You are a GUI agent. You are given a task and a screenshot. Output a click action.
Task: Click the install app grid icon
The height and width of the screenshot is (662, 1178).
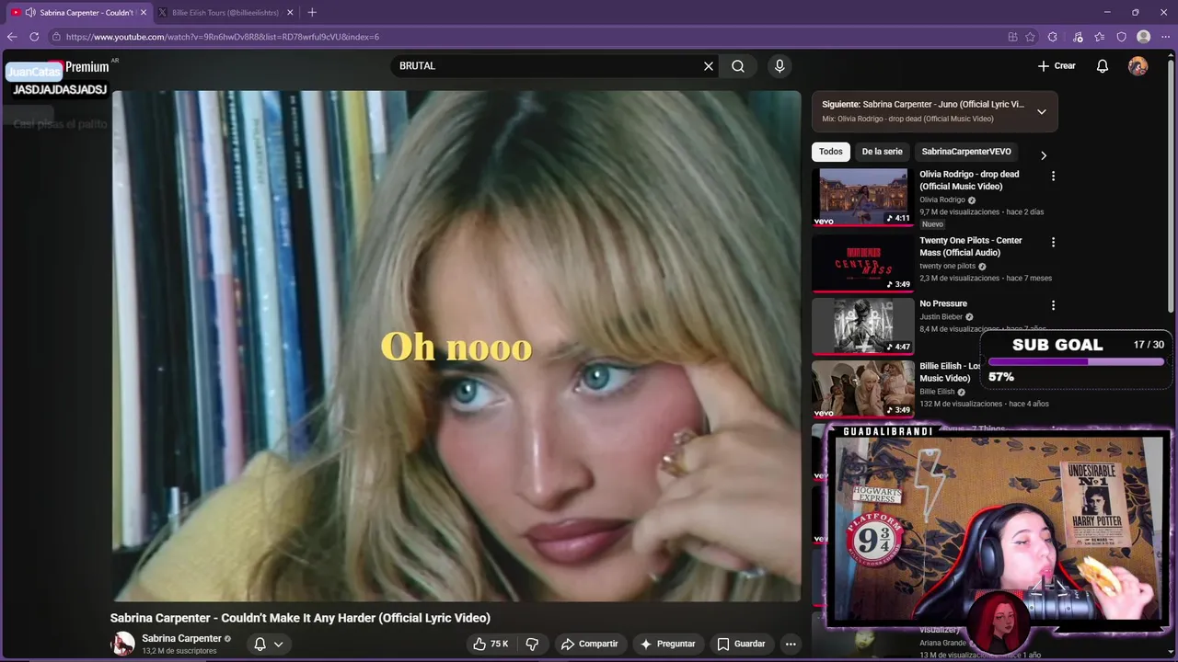pyautogui.click(x=1012, y=37)
